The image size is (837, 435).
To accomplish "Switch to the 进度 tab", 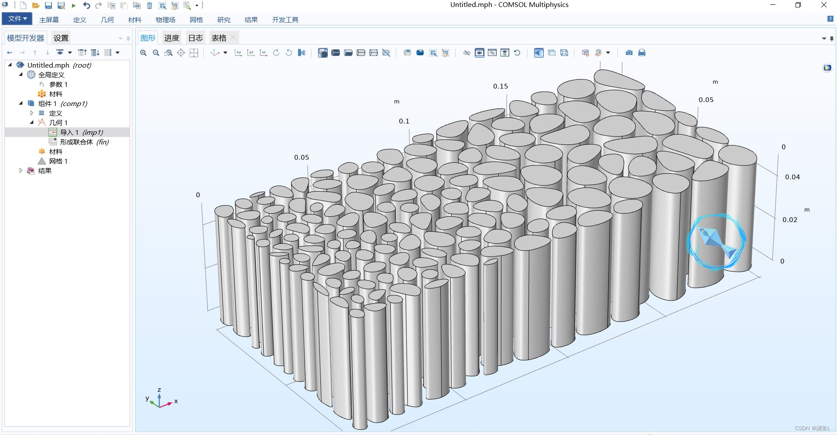I will [172, 38].
